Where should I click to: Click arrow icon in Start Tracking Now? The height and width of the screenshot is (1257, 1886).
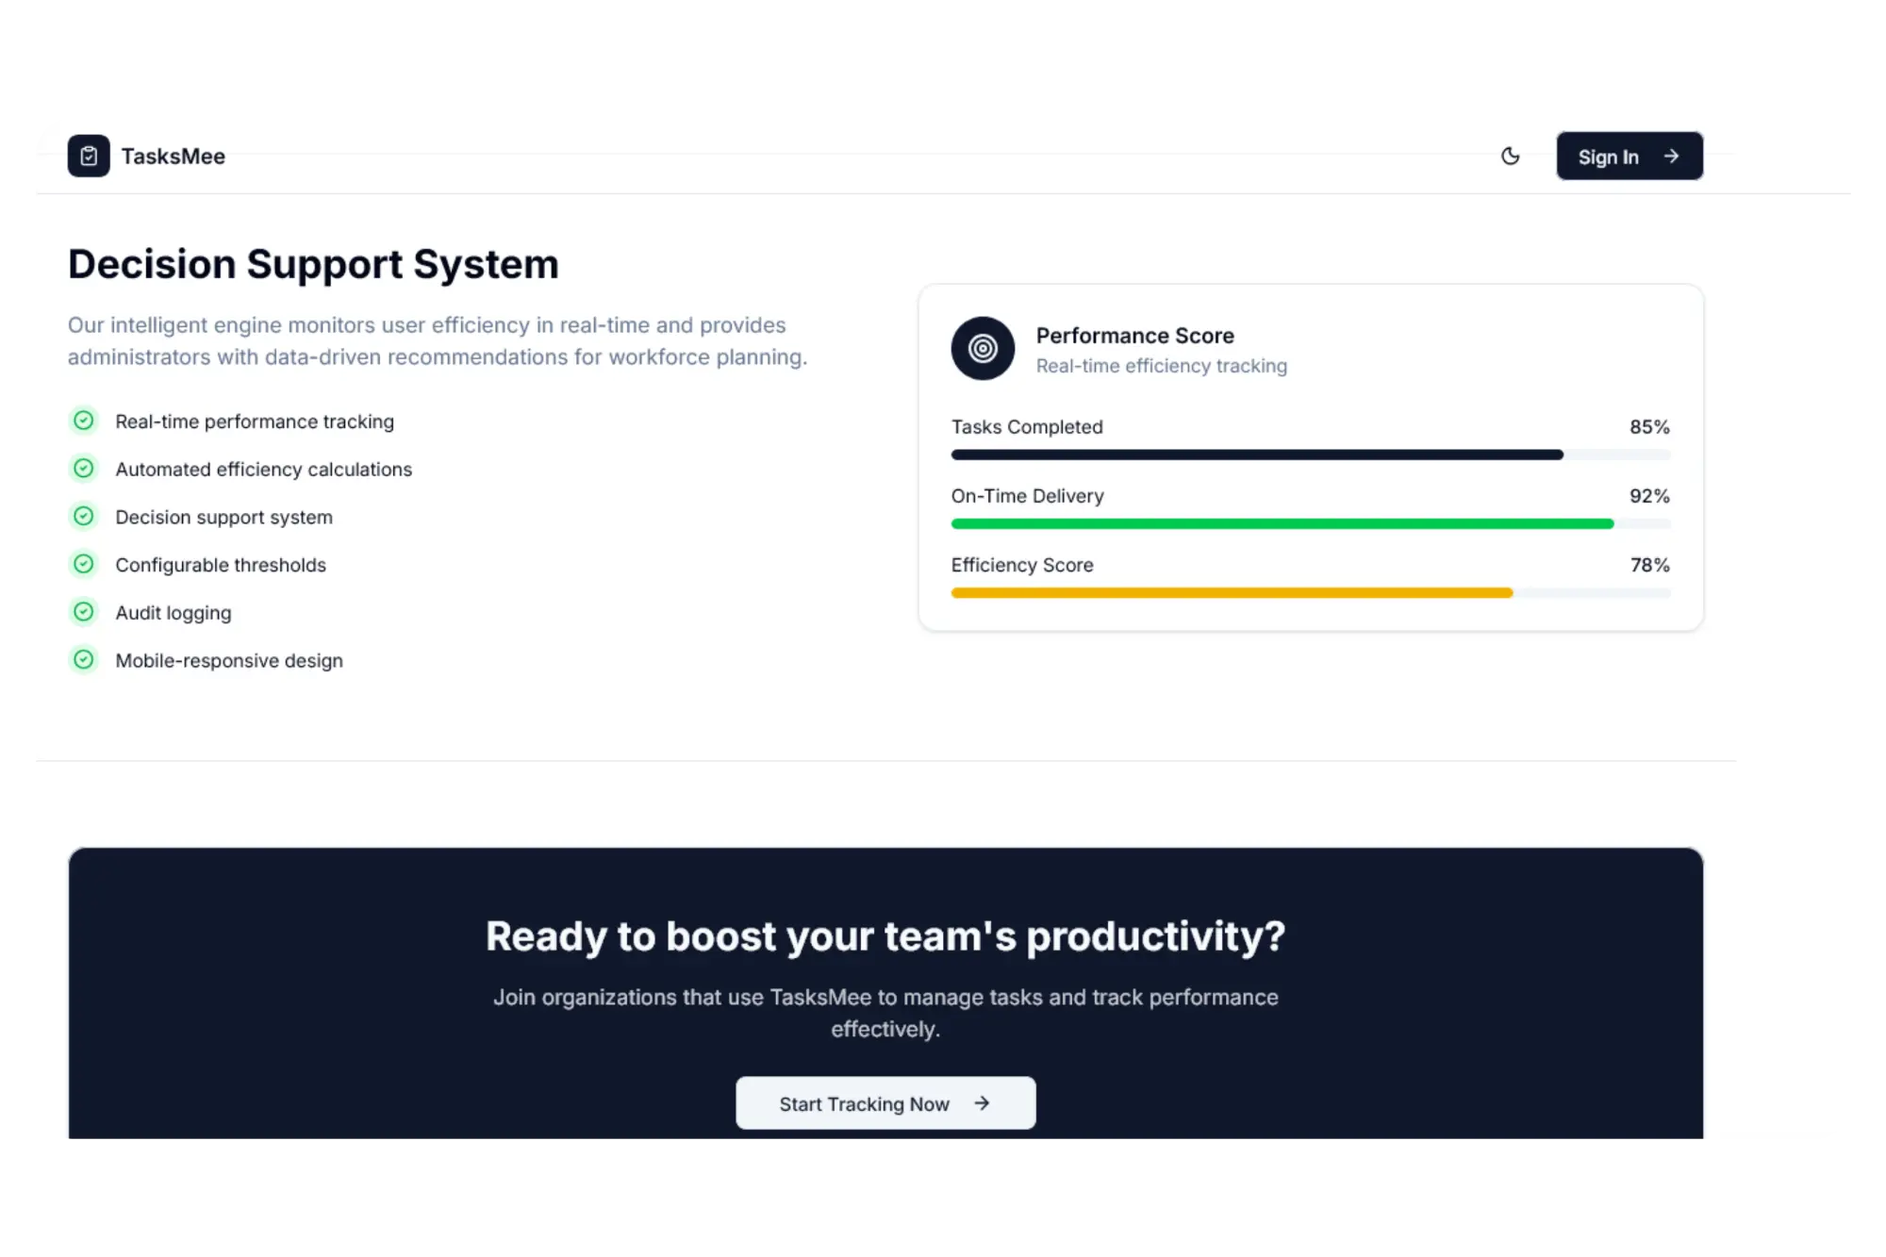coord(982,1103)
